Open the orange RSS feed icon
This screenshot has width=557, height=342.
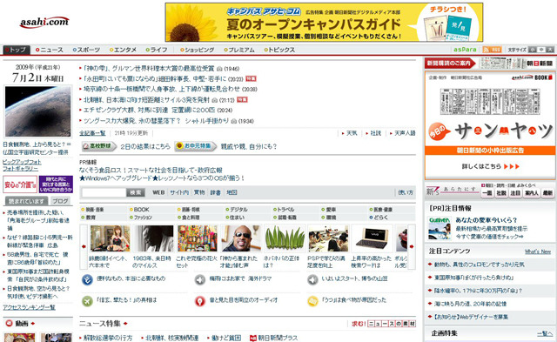(492, 50)
